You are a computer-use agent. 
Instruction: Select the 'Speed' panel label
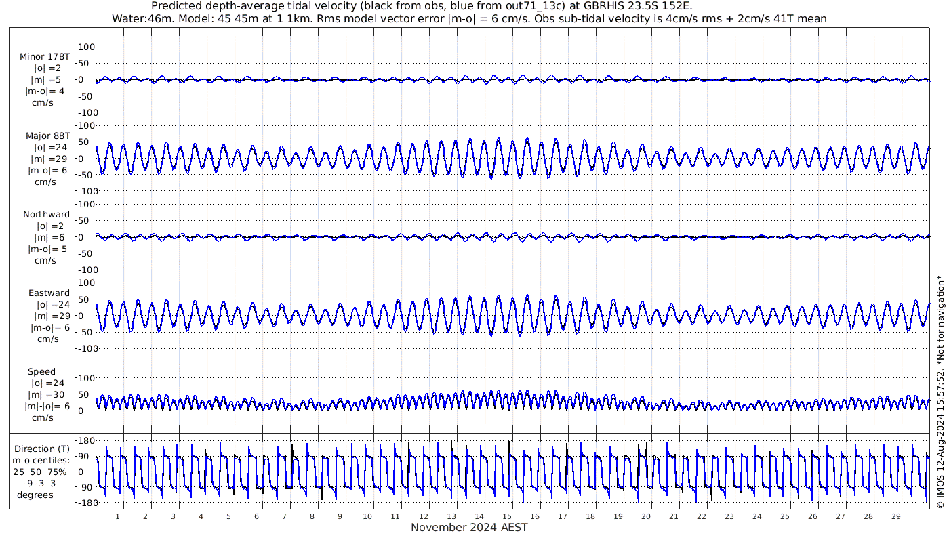click(x=42, y=372)
